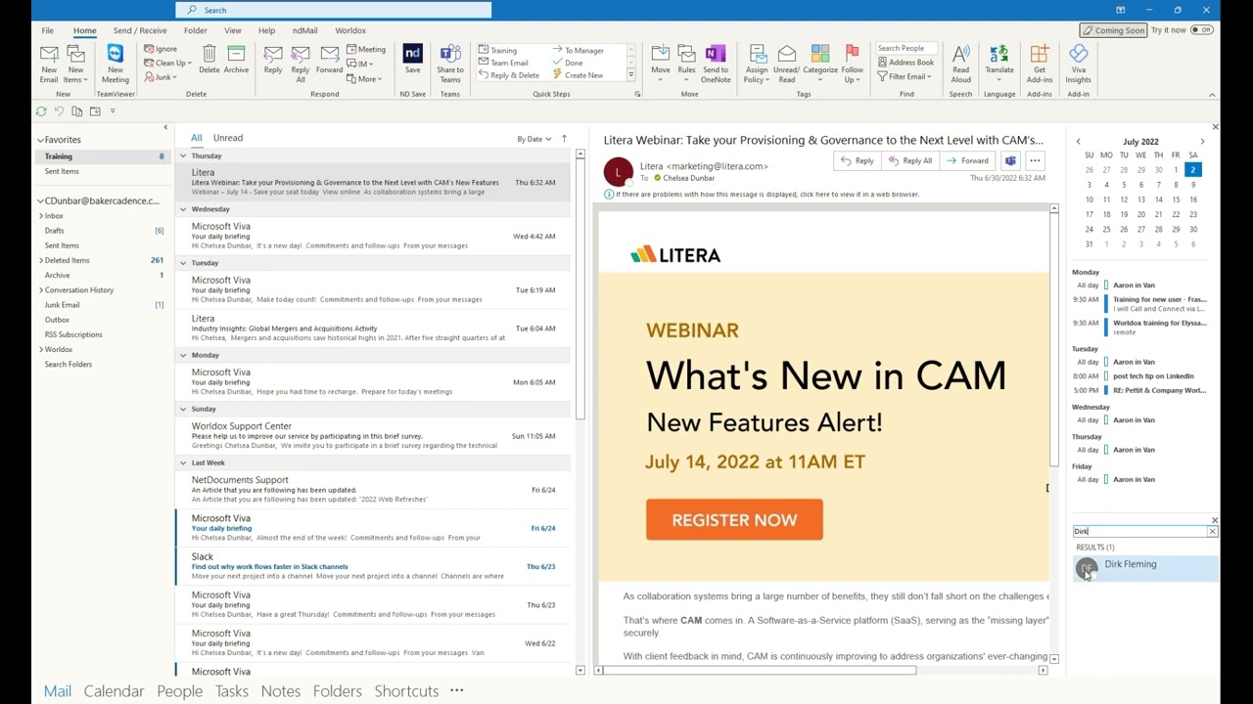This screenshot has width=1253, height=704.
Task: Switch to the Folder ribbon tab
Action: click(195, 30)
